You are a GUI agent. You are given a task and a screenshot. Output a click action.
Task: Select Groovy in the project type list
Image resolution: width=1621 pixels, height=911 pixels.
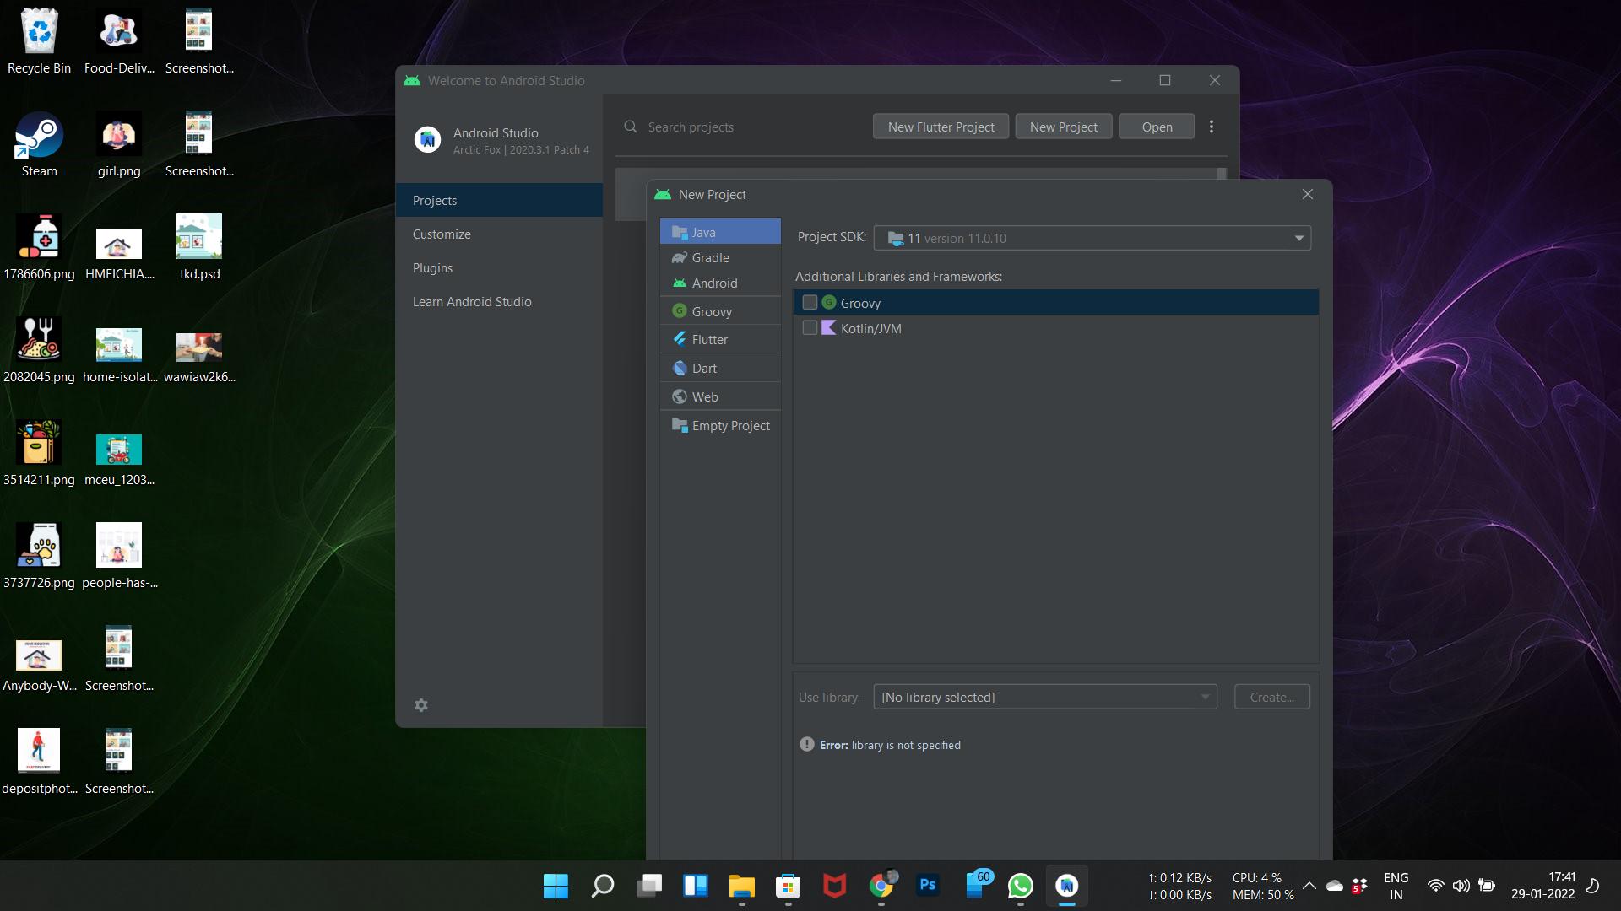point(712,312)
